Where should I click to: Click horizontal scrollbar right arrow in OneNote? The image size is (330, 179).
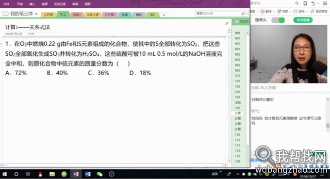225,165
